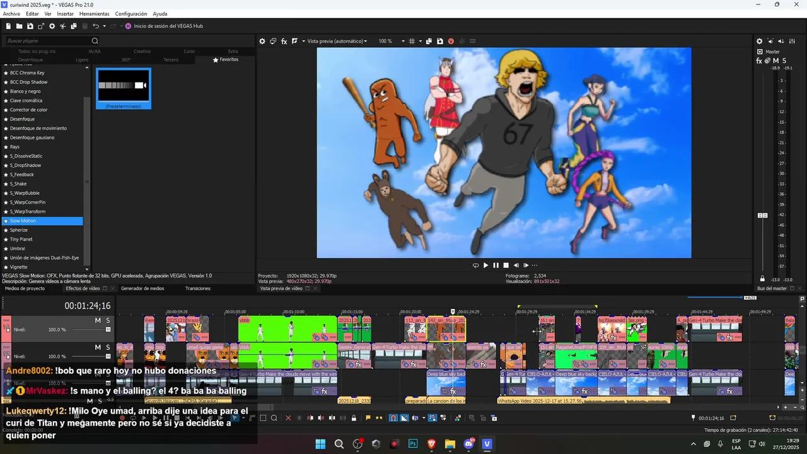Open the Todos los plug-ins tab

[37, 51]
